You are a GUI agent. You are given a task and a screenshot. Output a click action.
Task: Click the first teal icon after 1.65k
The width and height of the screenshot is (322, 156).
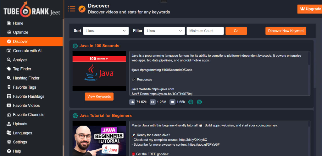click(x=191, y=102)
